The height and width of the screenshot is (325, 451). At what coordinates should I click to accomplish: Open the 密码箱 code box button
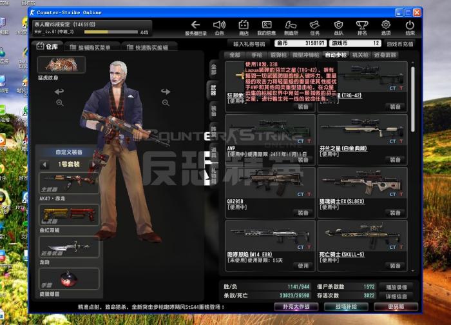pyautogui.click(x=396, y=307)
